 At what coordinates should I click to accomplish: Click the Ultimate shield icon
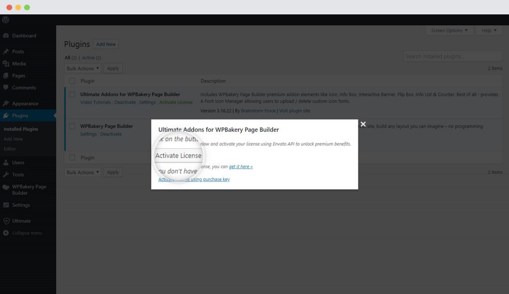(x=6, y=221)
